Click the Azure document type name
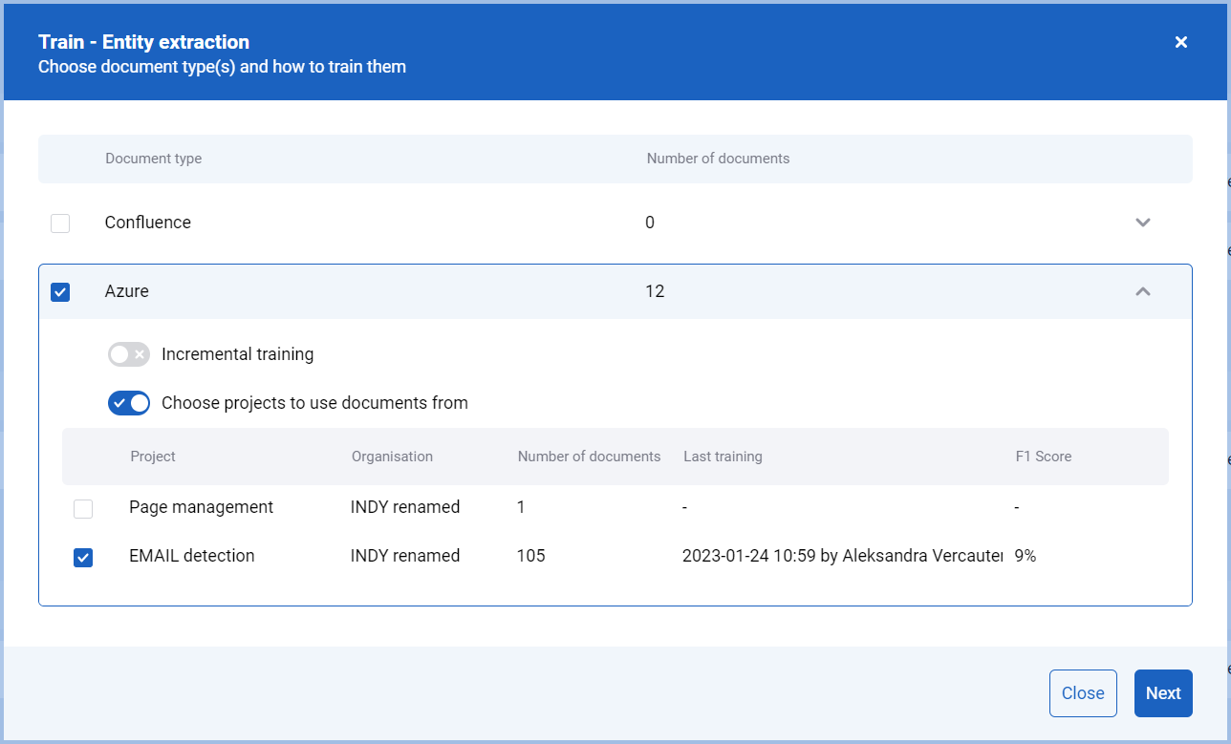Image resolution: width=1231 pixels, height=744 pixels. (127, 291)
